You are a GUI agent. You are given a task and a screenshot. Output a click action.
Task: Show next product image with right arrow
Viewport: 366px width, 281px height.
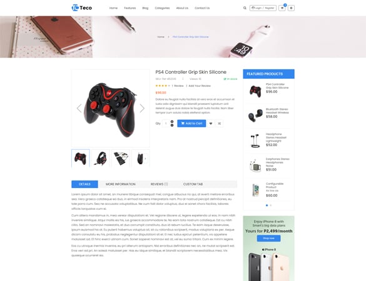(x=142, y=109)
